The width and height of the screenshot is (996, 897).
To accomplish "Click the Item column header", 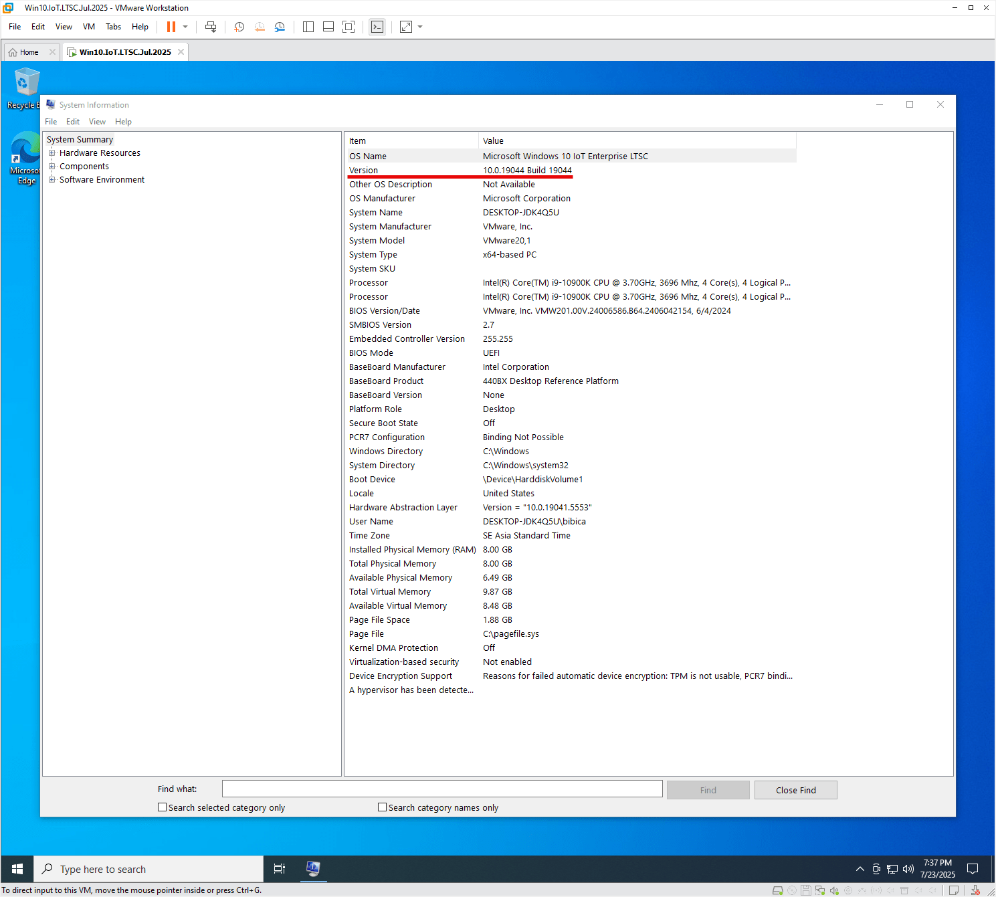I will 411,141.
